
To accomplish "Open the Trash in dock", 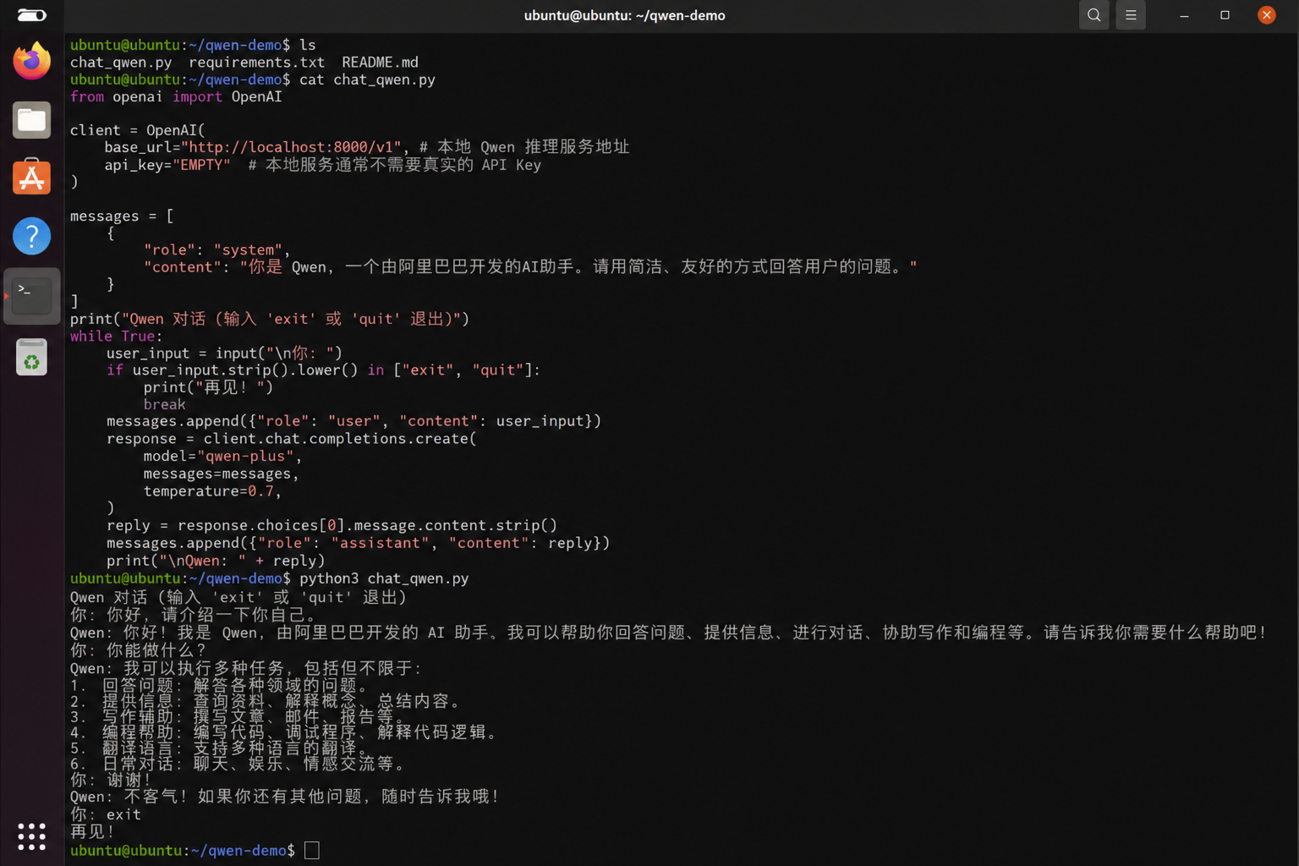I will pyautogui.click(x=32, y=357).
